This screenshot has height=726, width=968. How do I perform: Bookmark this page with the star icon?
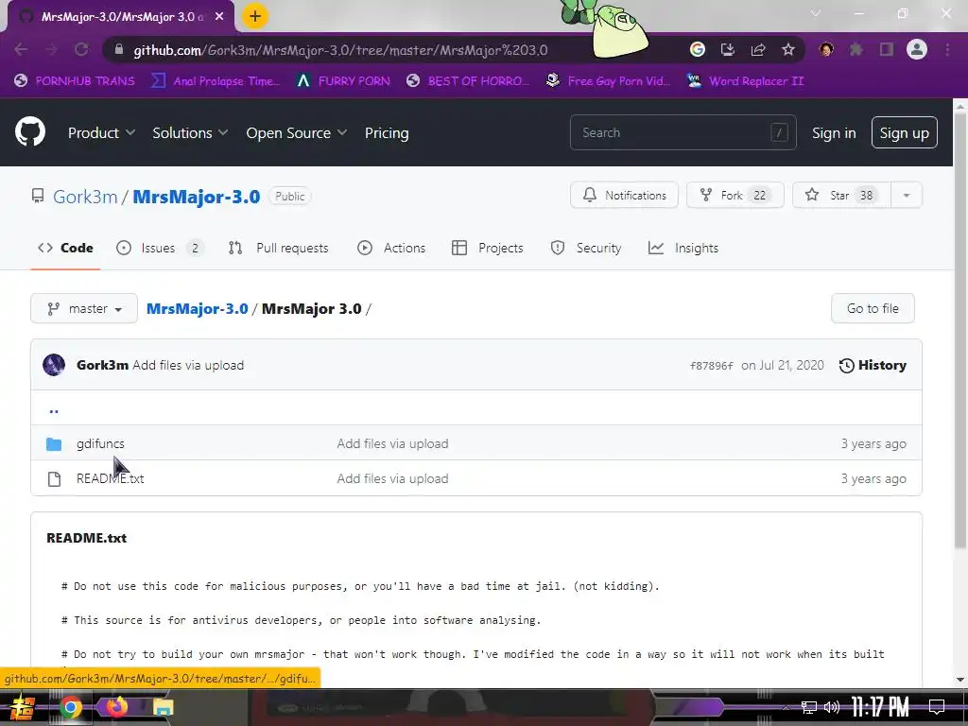787,49
